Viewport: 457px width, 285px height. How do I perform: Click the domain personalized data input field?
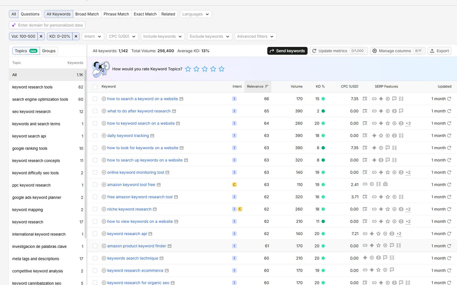47,25
